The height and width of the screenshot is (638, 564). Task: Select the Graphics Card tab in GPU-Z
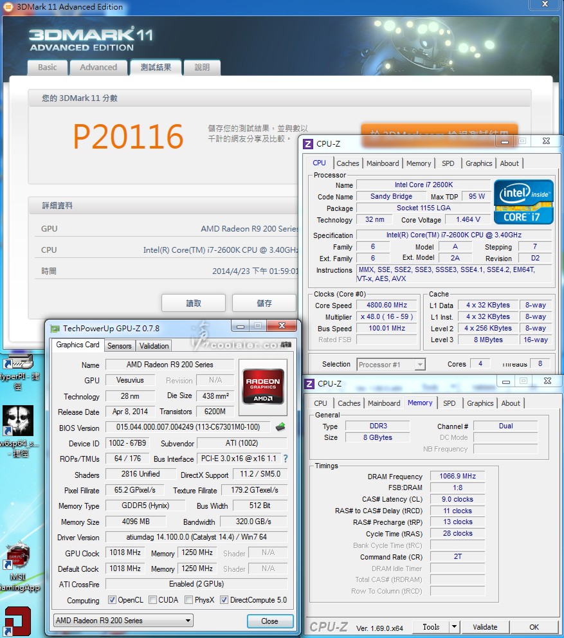[77, 345]
